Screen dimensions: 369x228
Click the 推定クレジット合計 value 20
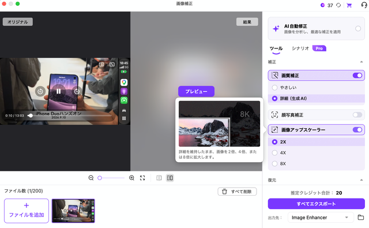tap(339, 193)
